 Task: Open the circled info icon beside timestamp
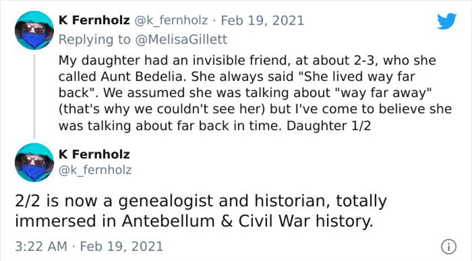point(448,247)
